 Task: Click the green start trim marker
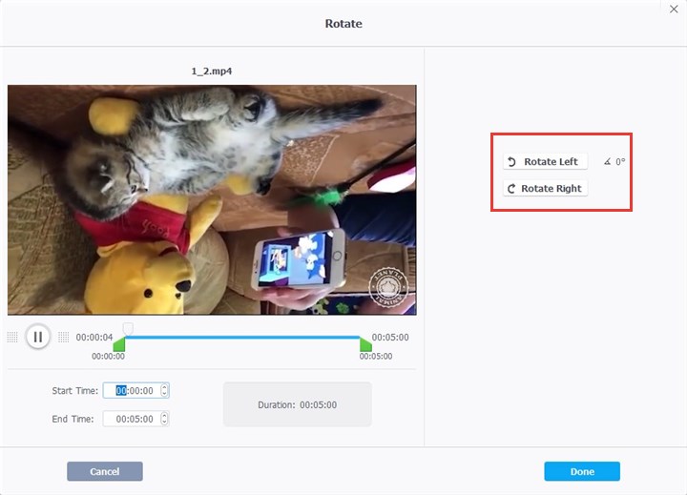coord(119,344)
